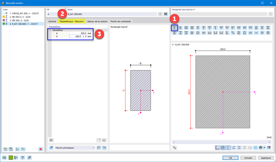This screenshot has width=276, height=162.
Task: Click the N° field showing 4
Action: pyautogui.click(x=56, y=14)
